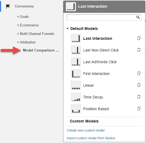Focus the model search field

pyautogui.click(x=104, y=17)
